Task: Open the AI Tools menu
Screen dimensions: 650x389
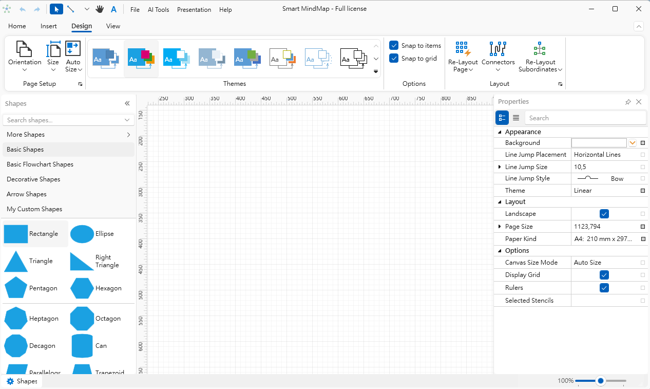Action: pyautogui.click(x=158, y=9)
